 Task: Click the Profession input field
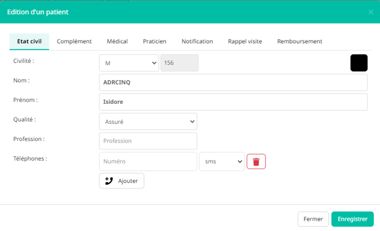(147, 141)
